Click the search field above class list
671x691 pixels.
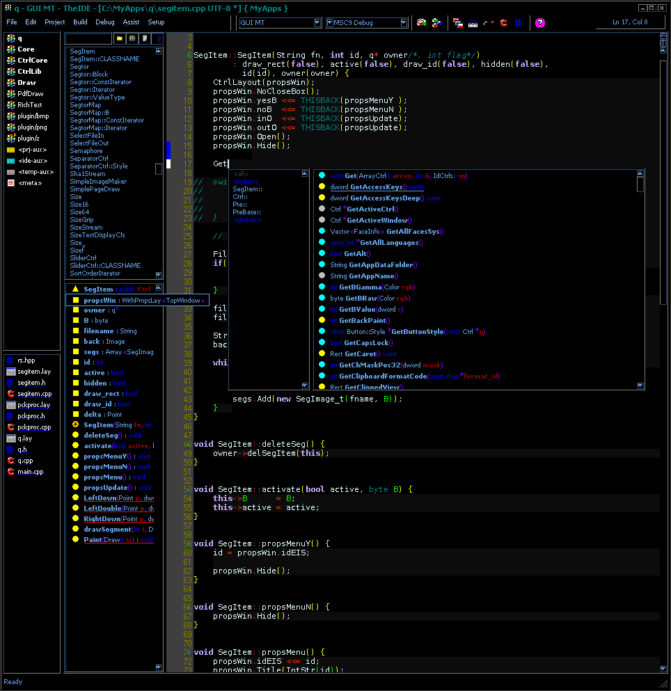tap(88, 38)
